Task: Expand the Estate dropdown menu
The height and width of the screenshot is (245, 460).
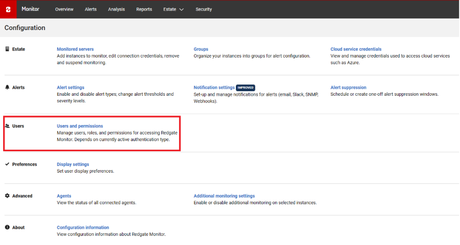Action: click(x=173, y=9)
